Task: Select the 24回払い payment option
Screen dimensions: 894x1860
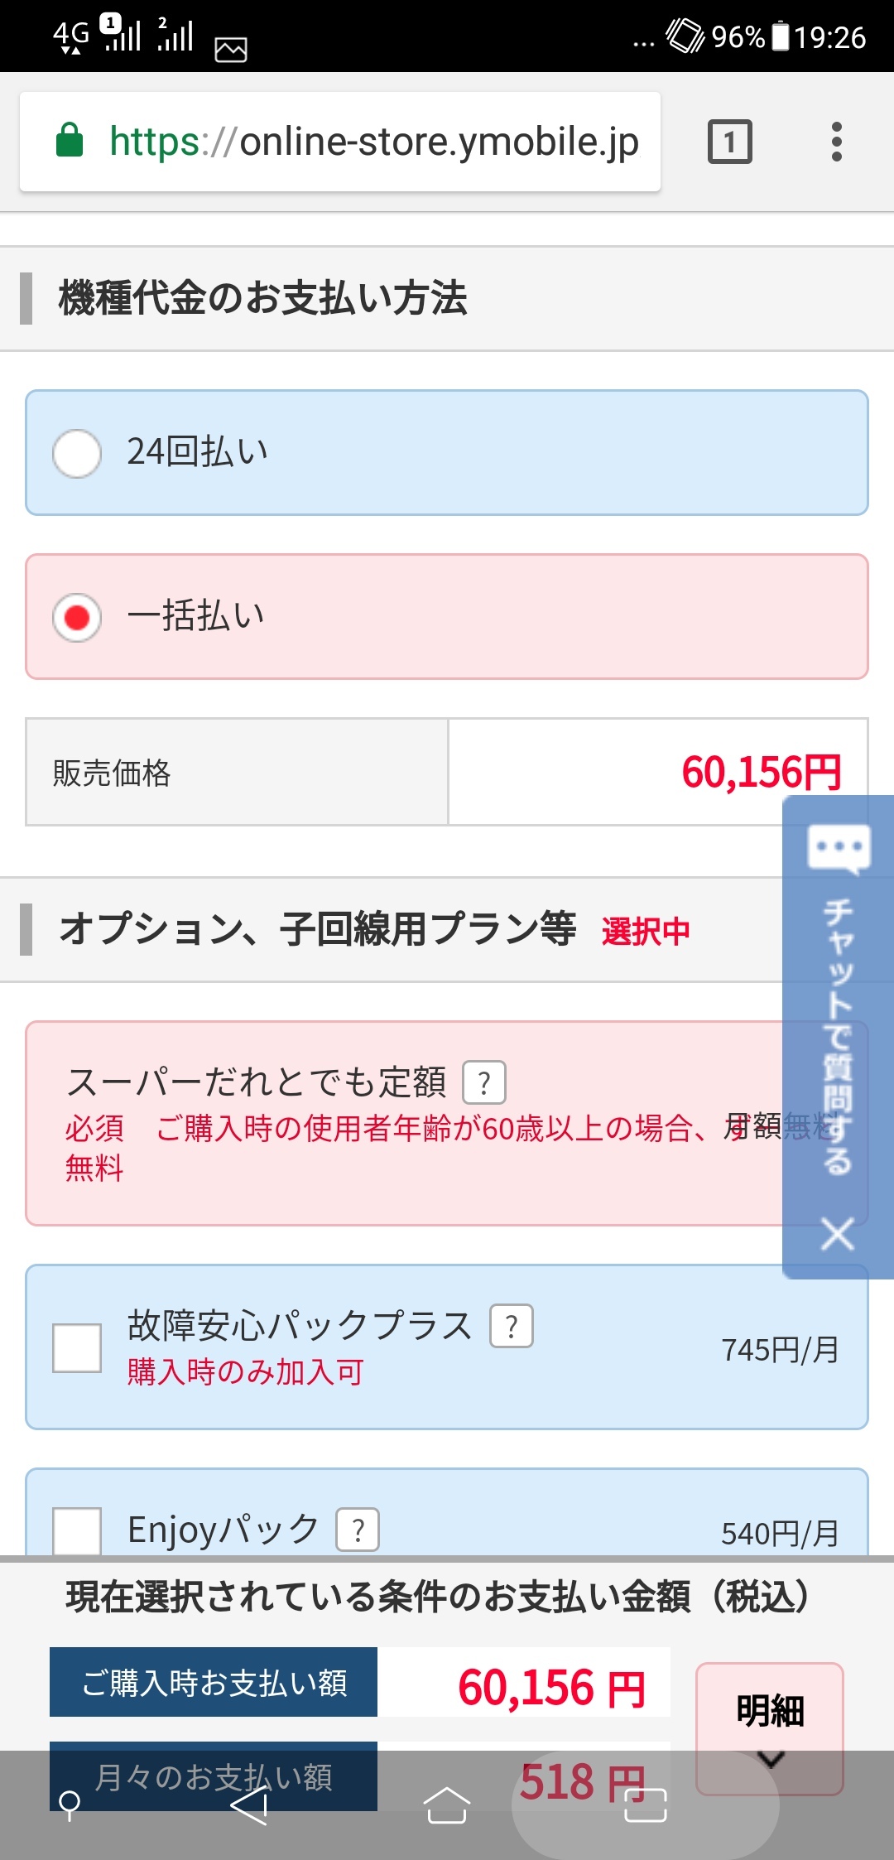Action: (x=77, y=453)
